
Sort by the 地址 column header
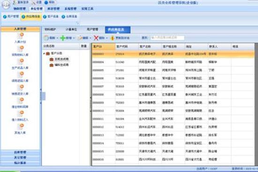(196, 46)
